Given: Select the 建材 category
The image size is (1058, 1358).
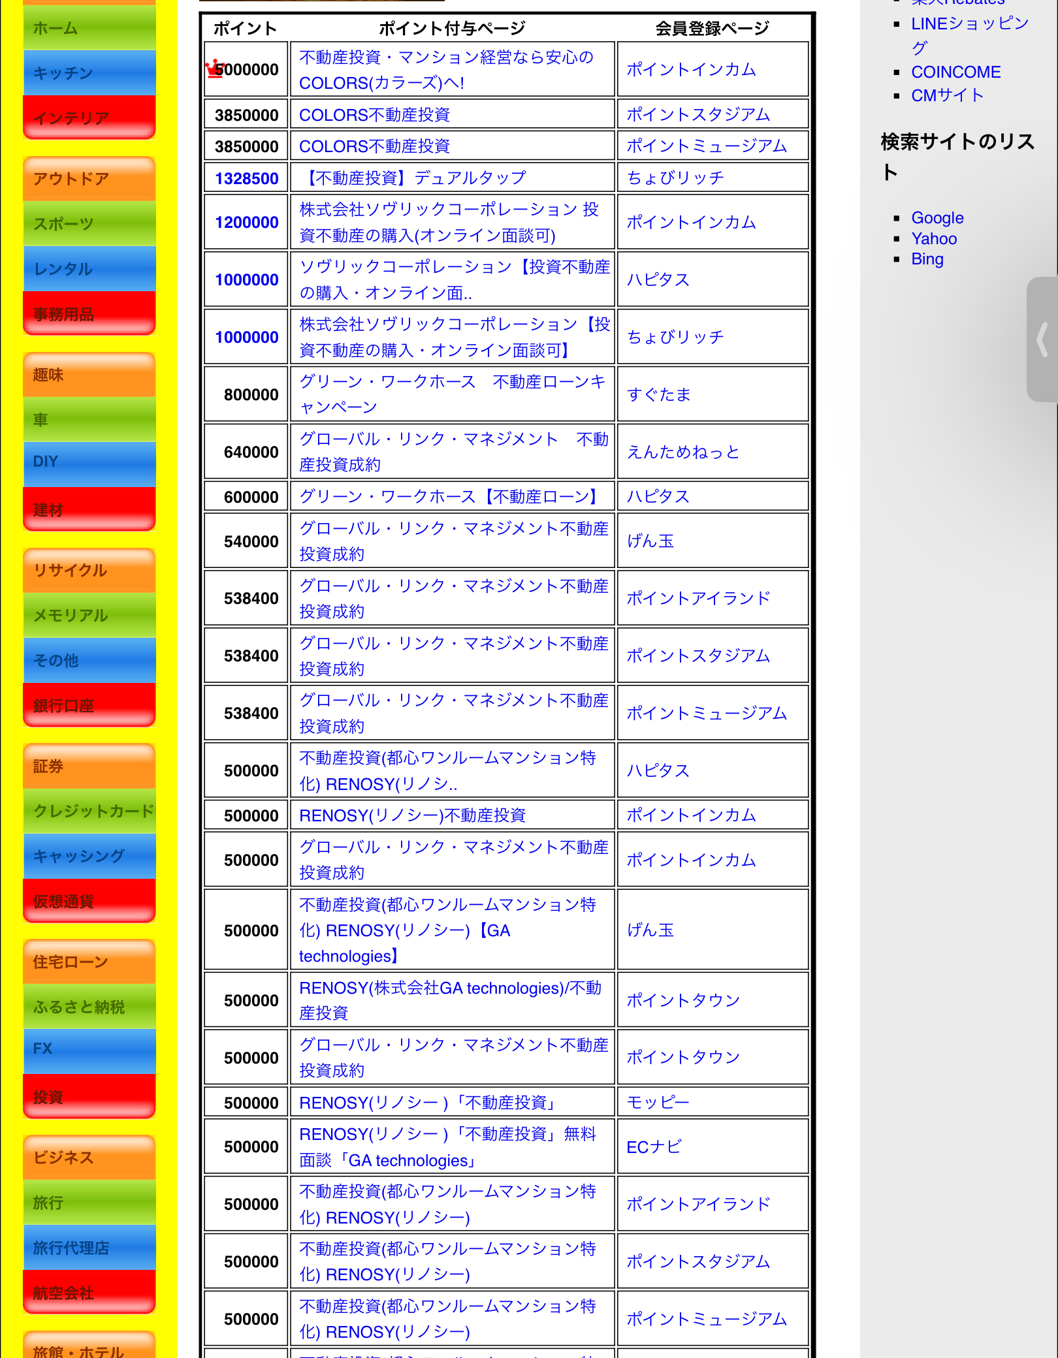Looking at the screenshot, I should pyautogui.click(x=89, y=509).
